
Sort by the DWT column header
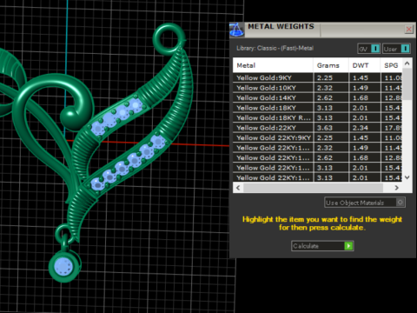(x=365, y=65)
